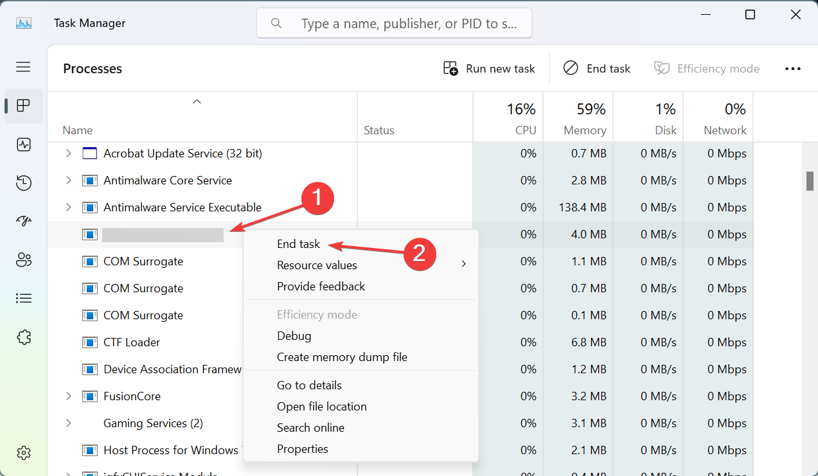This screenshot has width=818, height=476.
Task: Click End task toolbar button
Action: tap(597, 69)
